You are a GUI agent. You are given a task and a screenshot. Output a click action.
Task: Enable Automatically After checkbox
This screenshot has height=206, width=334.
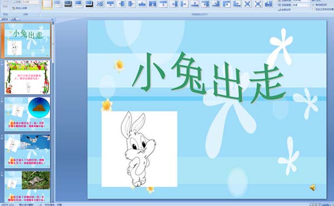313,9
